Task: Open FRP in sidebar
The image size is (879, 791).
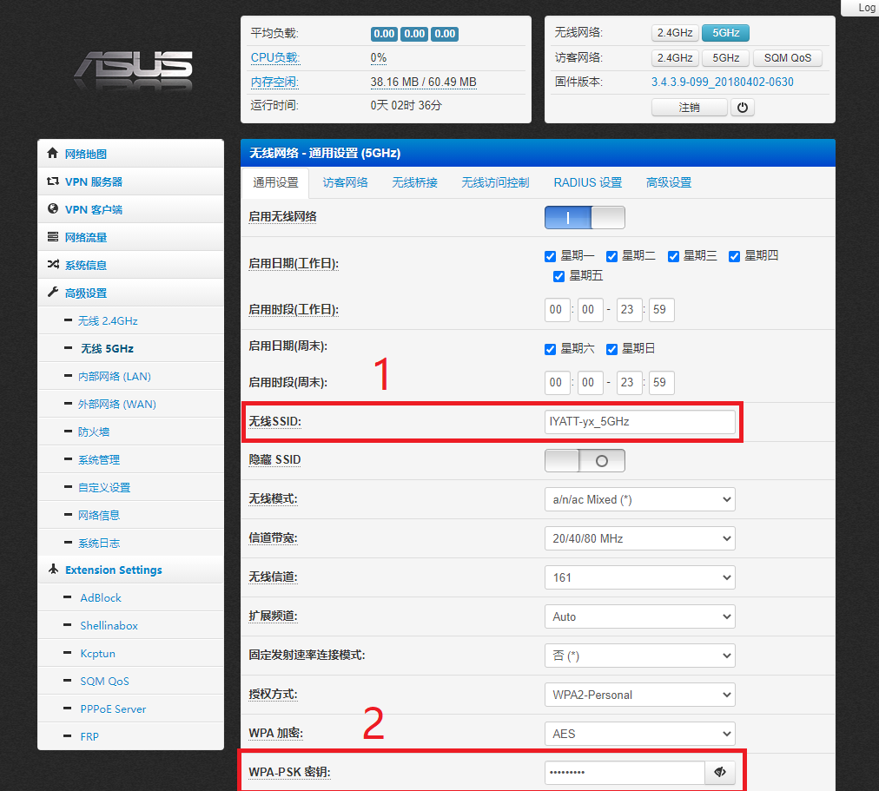Action: point(89,736)
